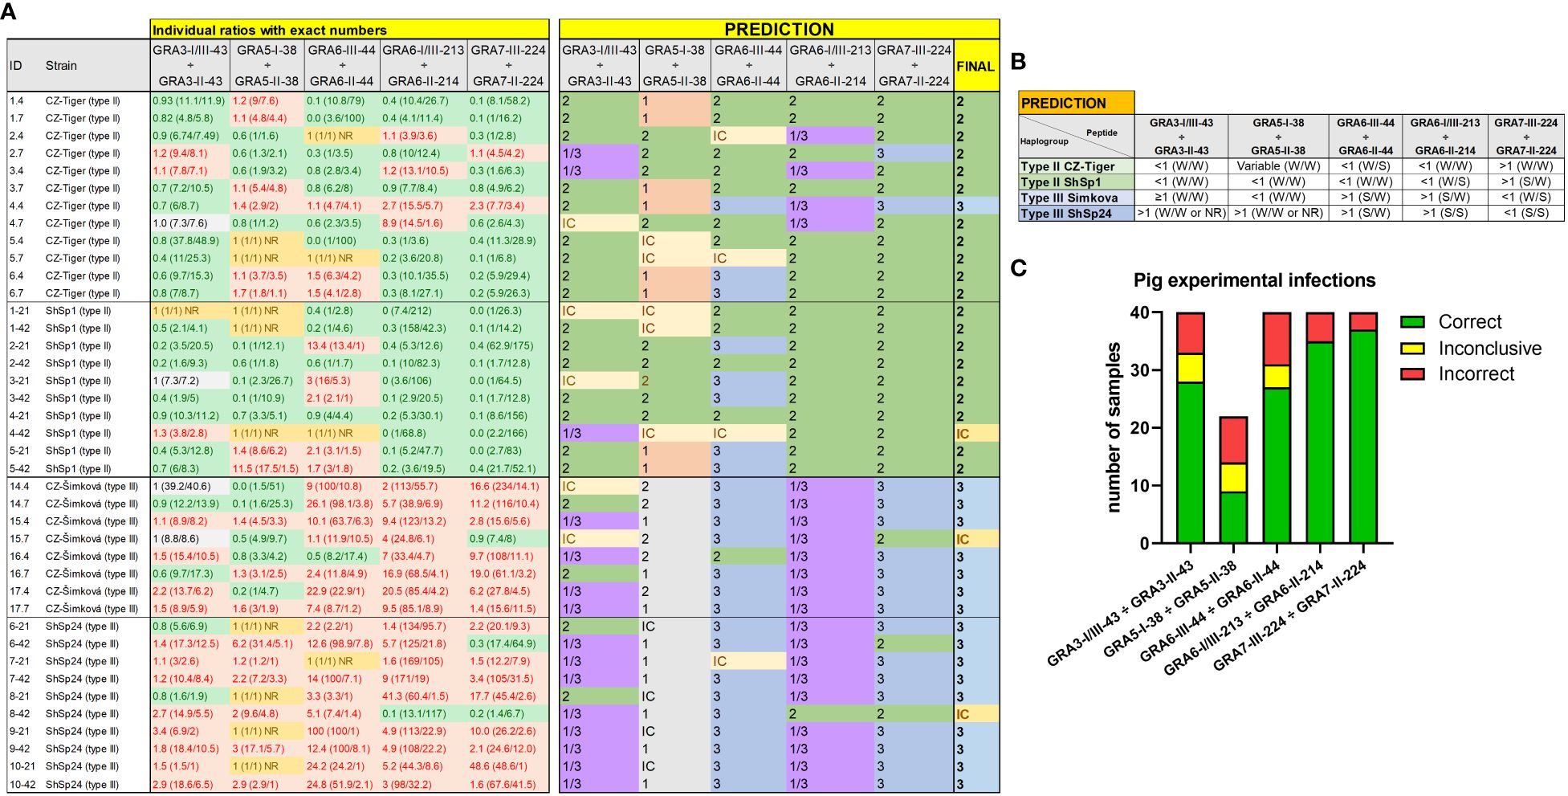This screenshot has width=1568, height=796.
Task: Select cell "11.5 (17.5/1.5)" in row 5-42
Action: 267,469
